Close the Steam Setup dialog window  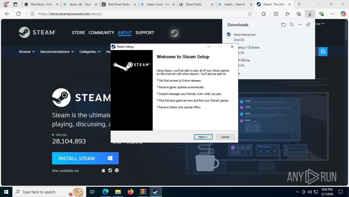click(x=232, y=47)
